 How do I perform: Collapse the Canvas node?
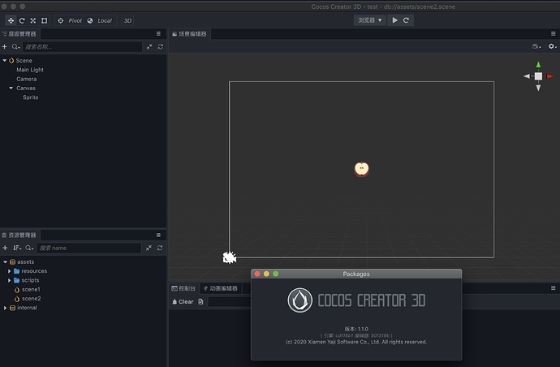coord(11,88)
